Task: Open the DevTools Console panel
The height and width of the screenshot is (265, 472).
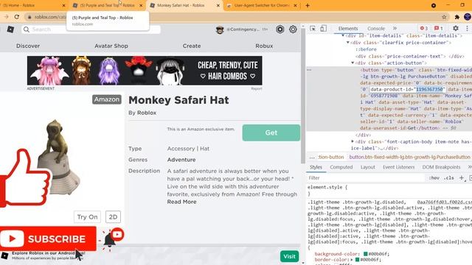Action: click(x=376, y=29)
